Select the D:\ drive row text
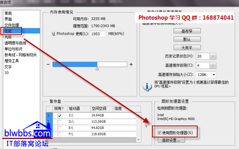The width and height of the screenshot is (239, 149). (71, 122)
